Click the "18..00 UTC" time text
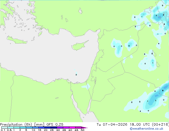 tap(140, 125)
